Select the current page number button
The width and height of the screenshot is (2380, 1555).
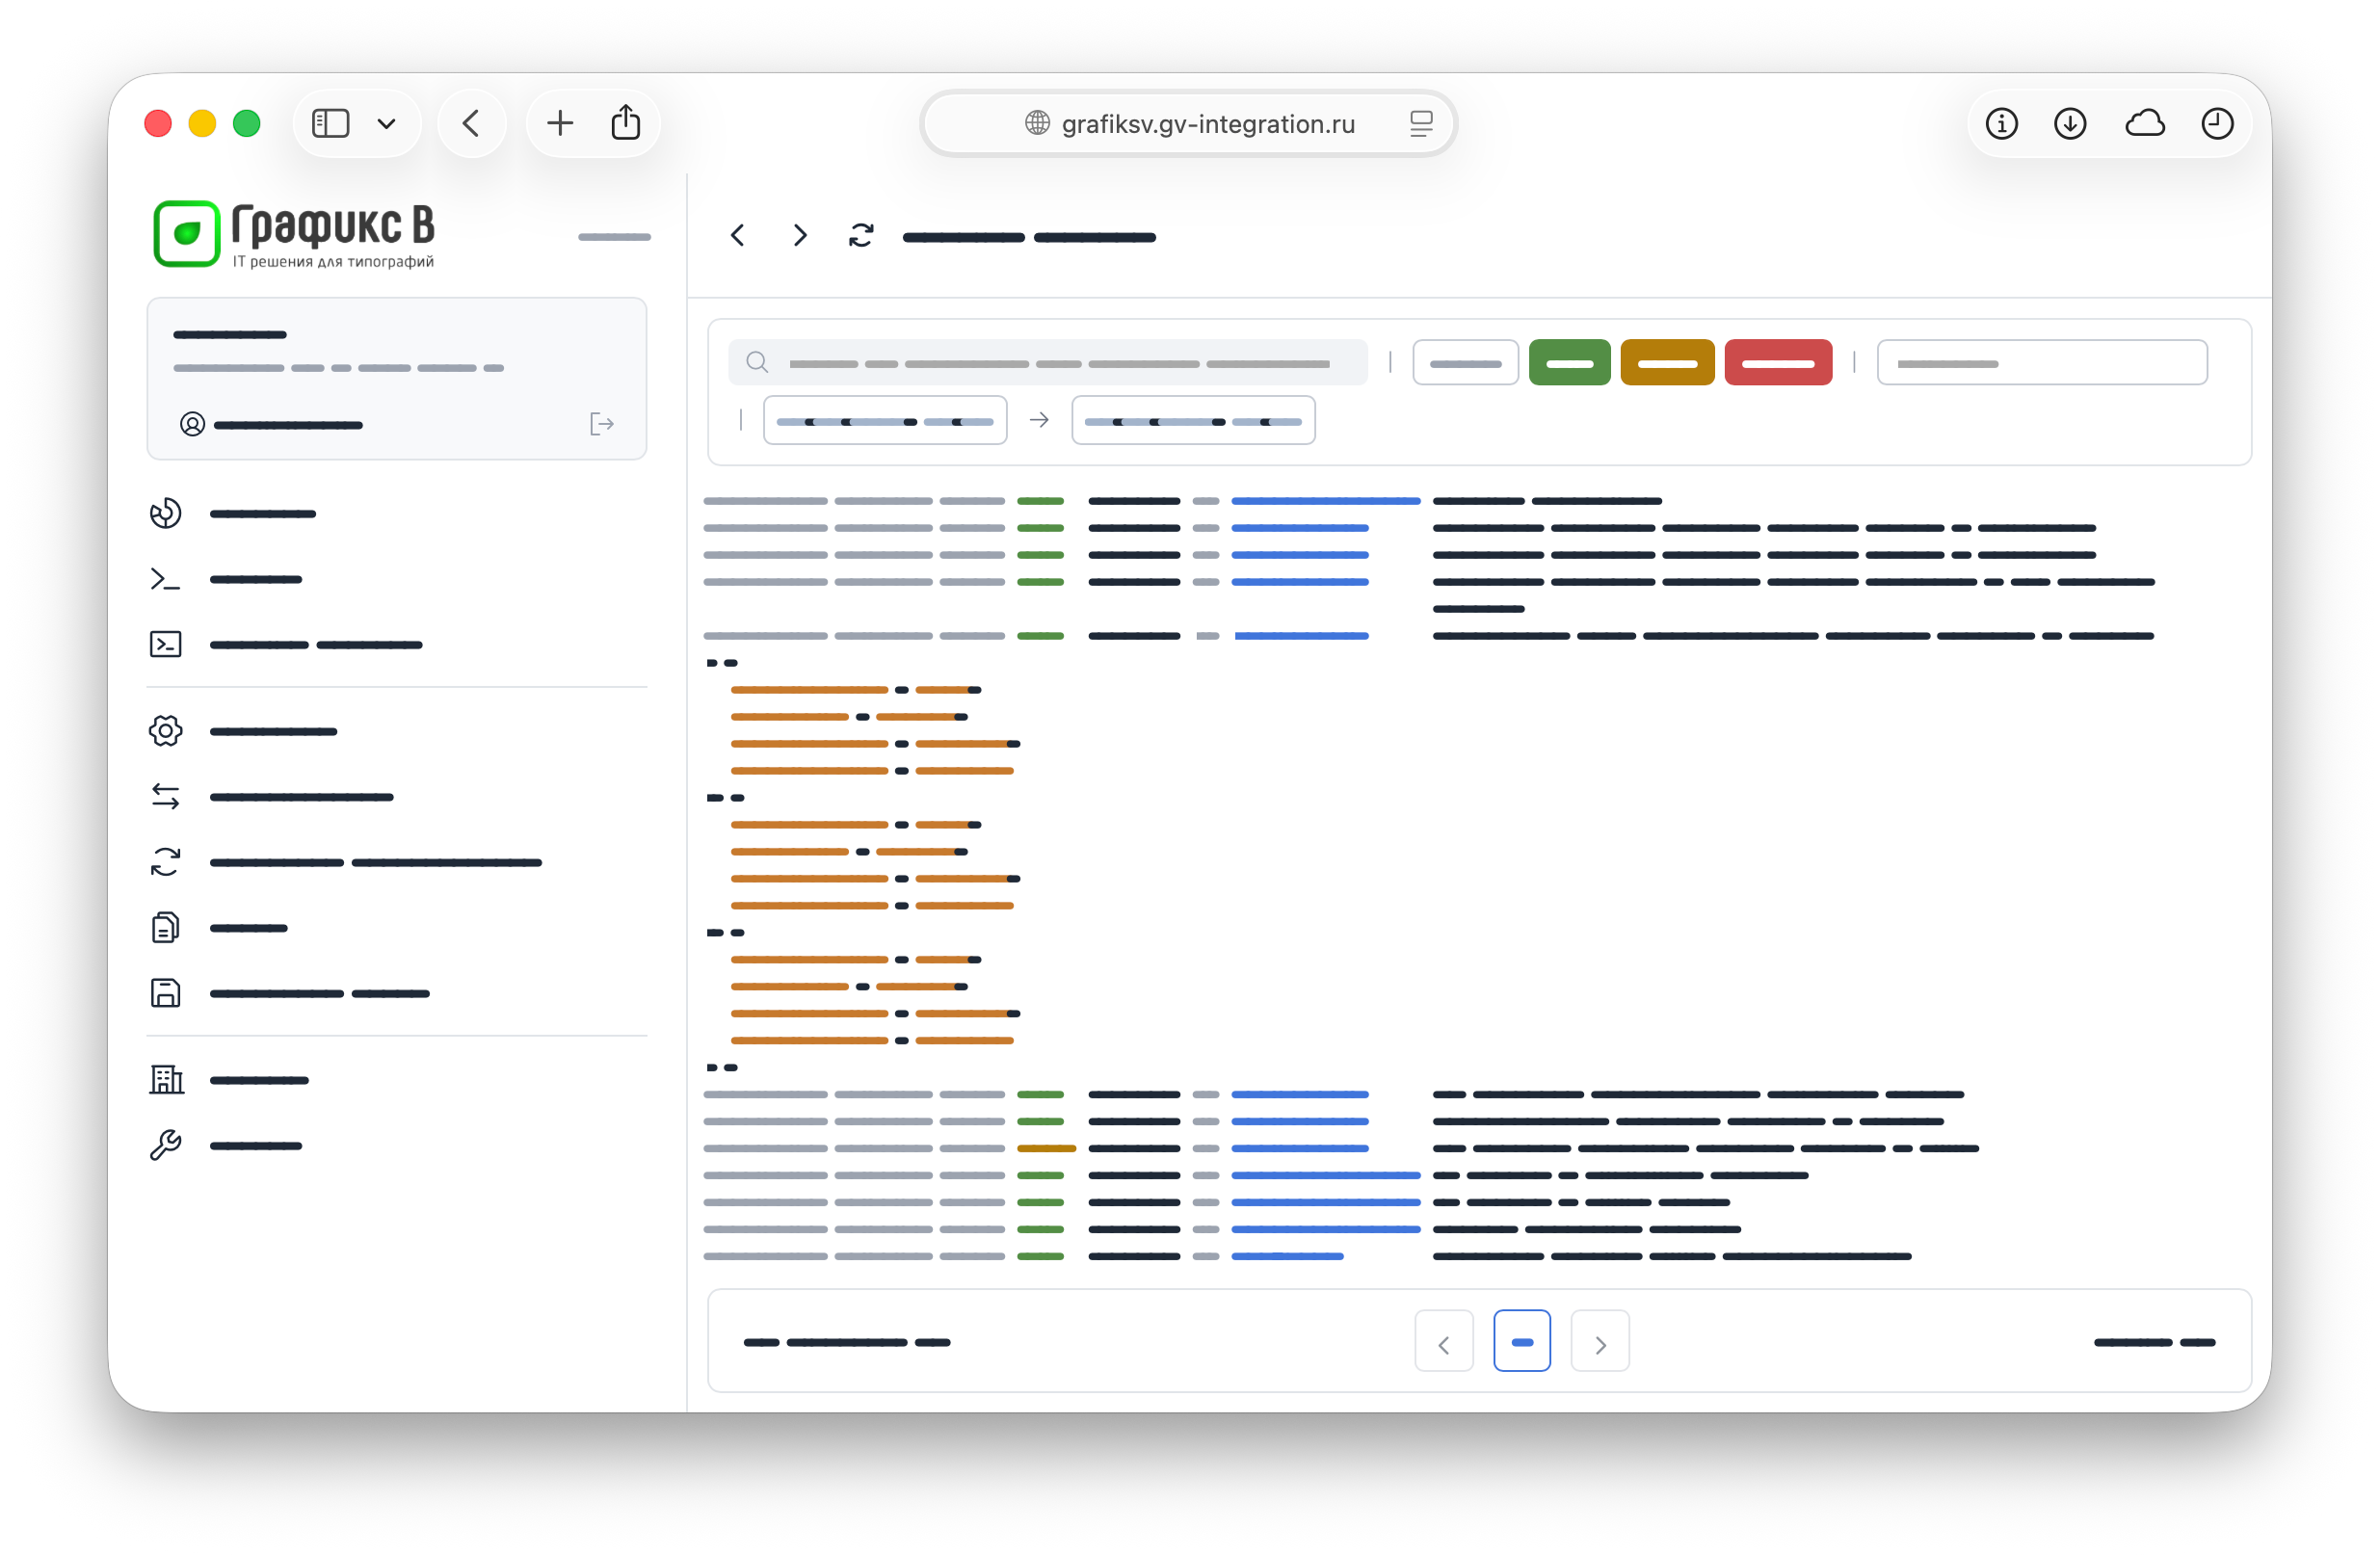coord(1523,1343)
